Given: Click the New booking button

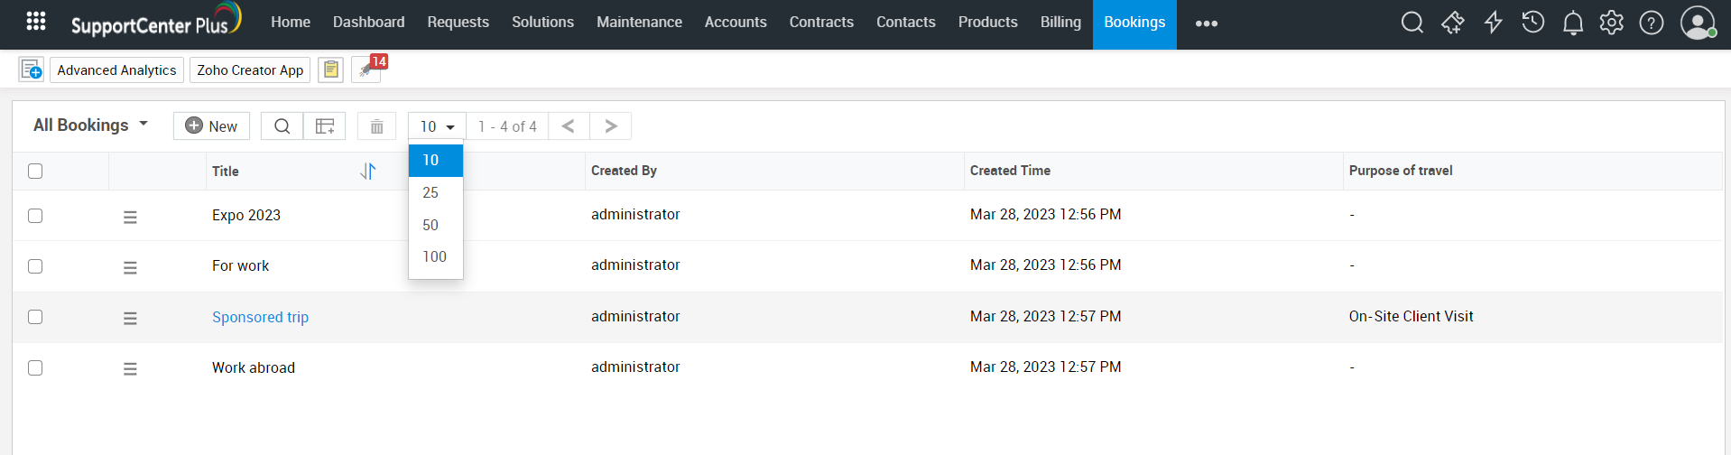Looking at the screenshot, I should click(211, 126).
